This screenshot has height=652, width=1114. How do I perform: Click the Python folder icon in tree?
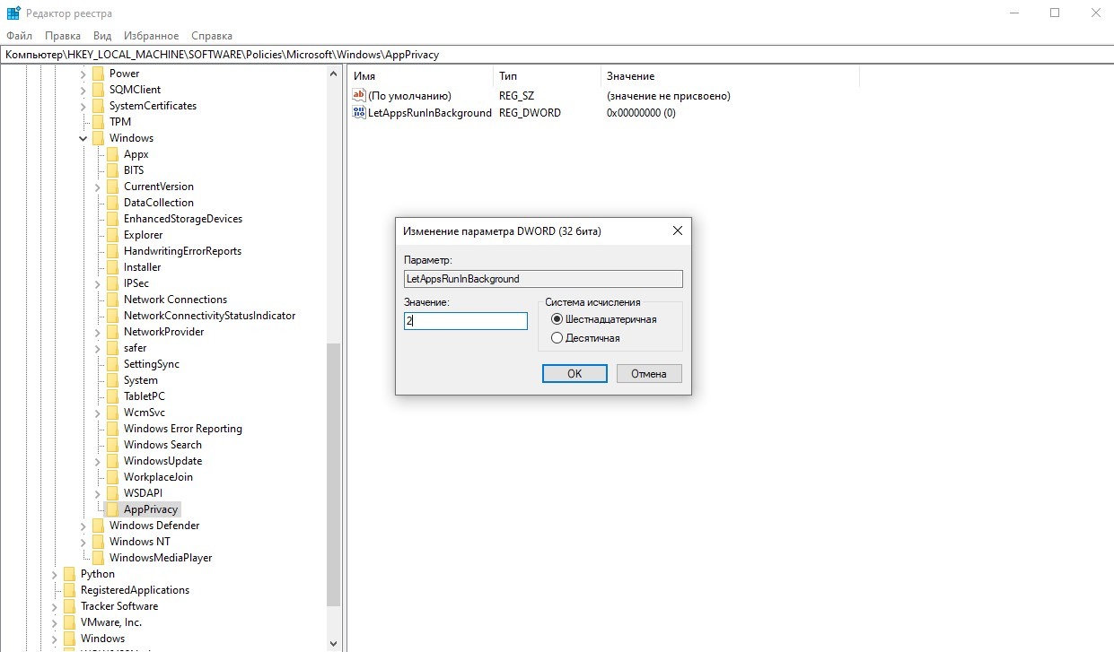[x=69, y=574]
